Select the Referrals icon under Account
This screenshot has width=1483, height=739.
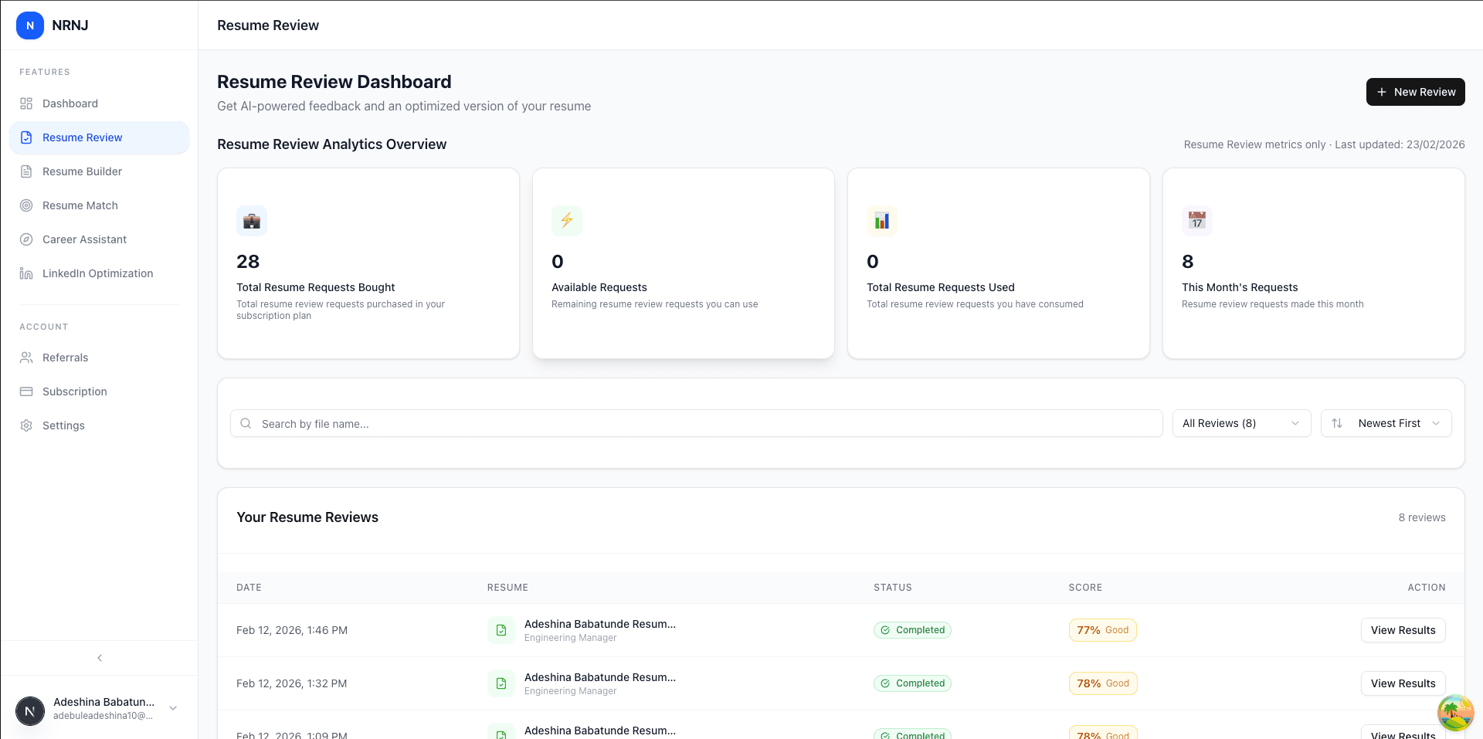click(26, 358)
